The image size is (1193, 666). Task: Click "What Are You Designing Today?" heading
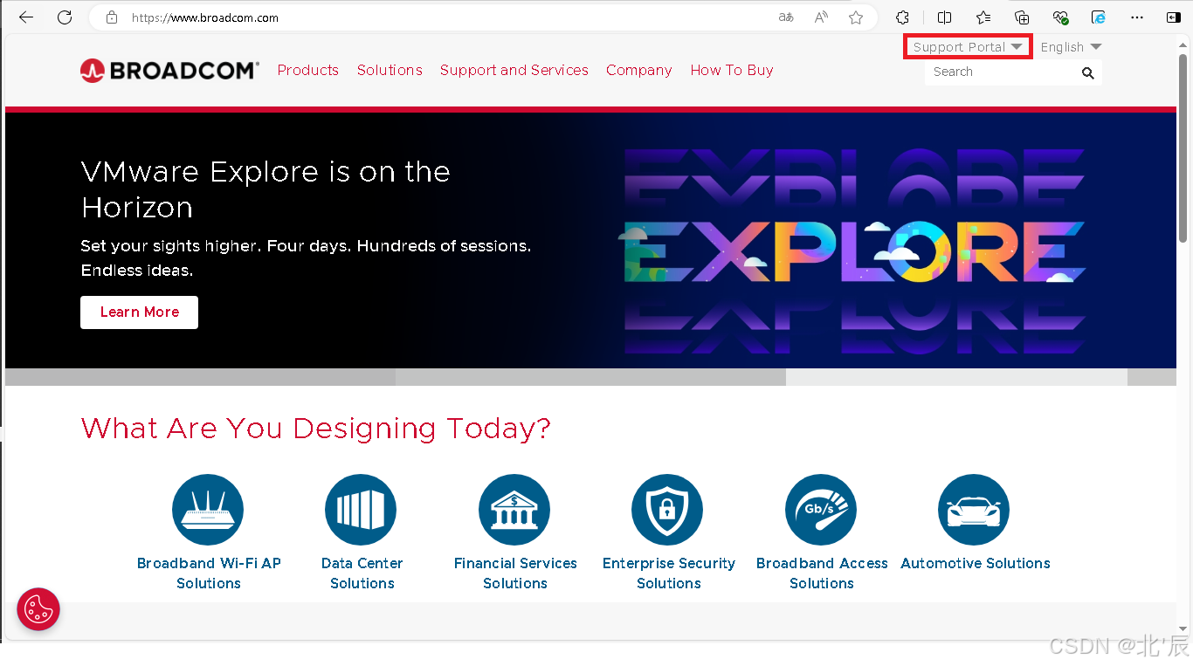tap(315, 429)
